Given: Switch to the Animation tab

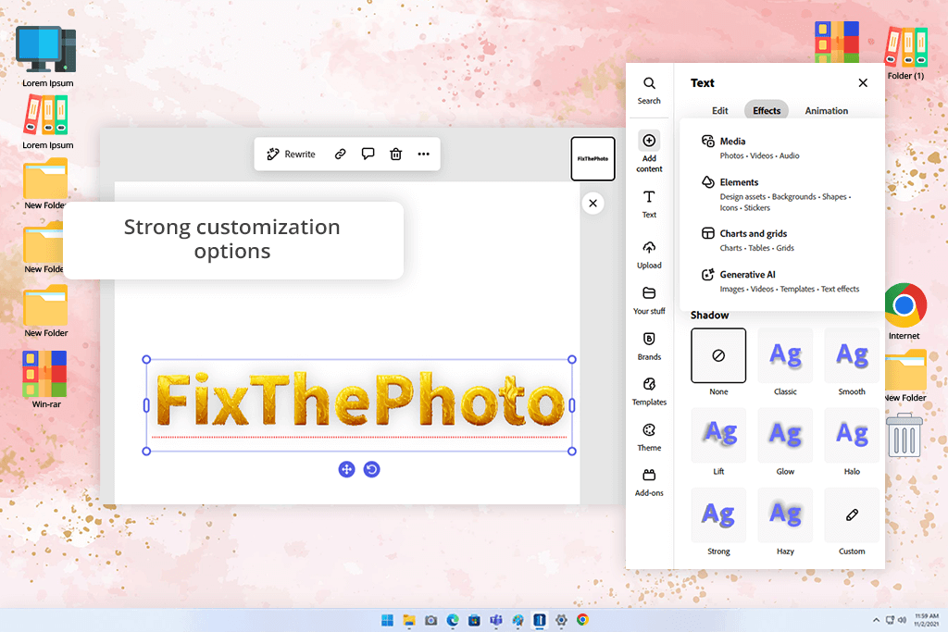Looking at the screenshot, I should tap(826, 110).
